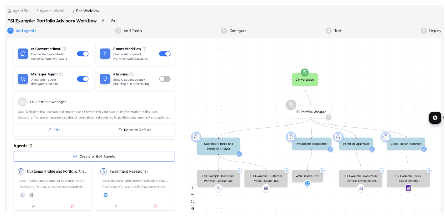The height and width of the screenshot is (216, 445).
Task: Delete the Customer Profile and Portfolio agent card
Action: click(x=73, y=206)
